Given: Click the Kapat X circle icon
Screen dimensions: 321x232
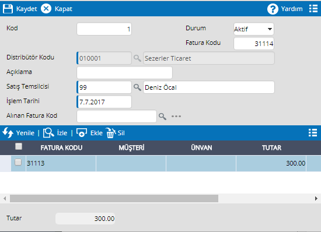Looking at the screenshot, I should 46,9.
